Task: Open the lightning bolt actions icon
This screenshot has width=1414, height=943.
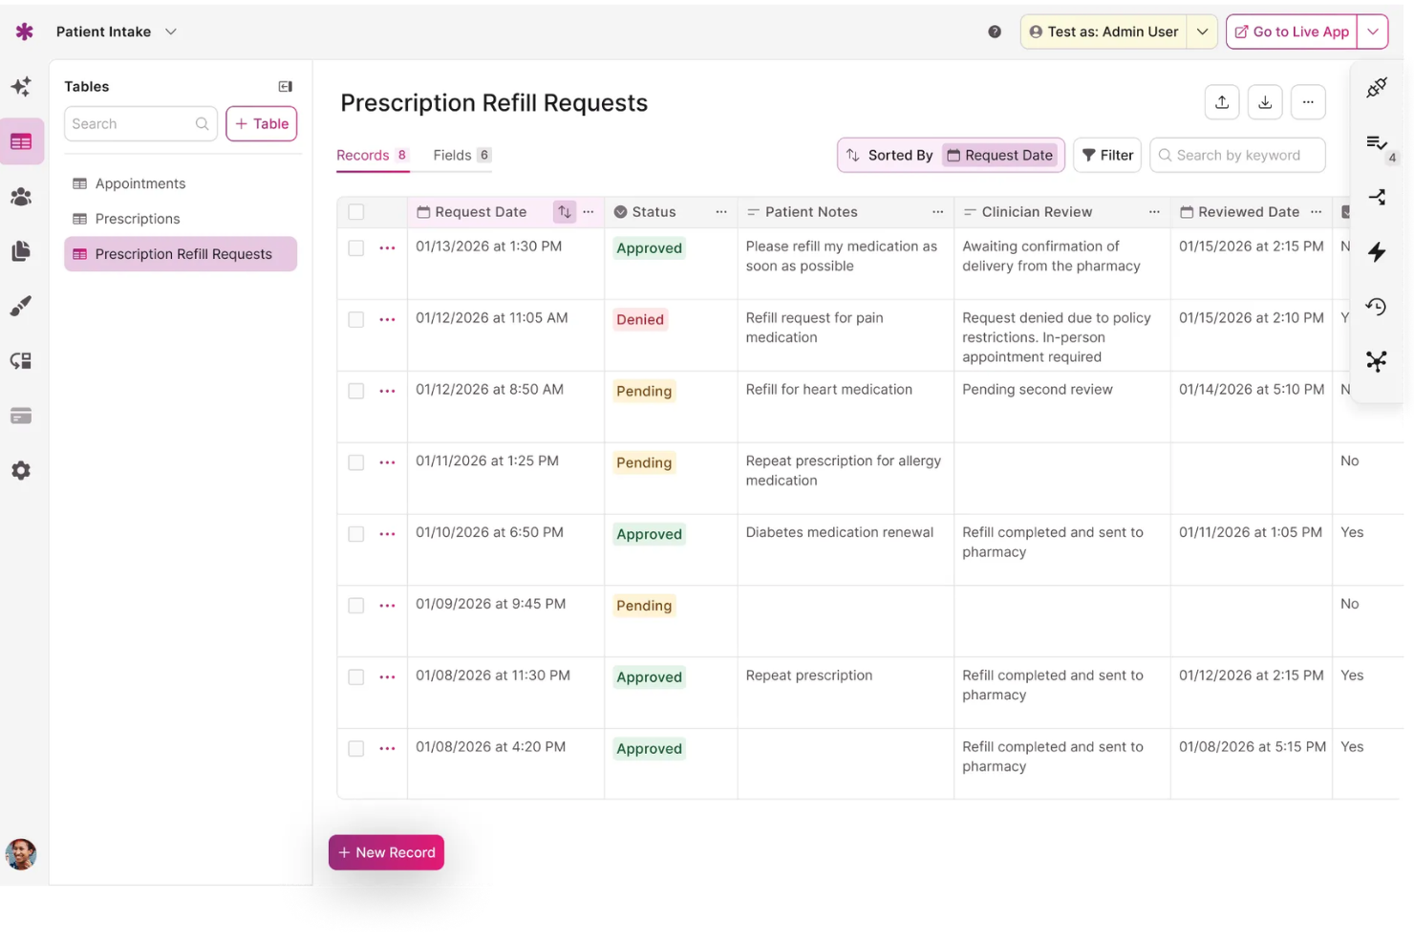Action: pos(1377,252)
